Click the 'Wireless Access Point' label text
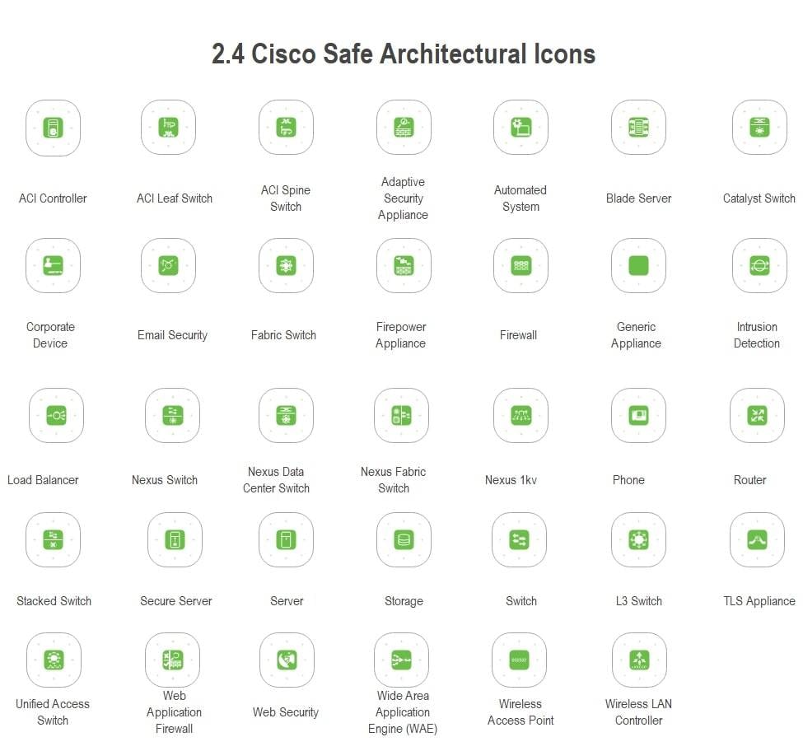The width and height of the screenshot is (803, 751). click(521, 712)
